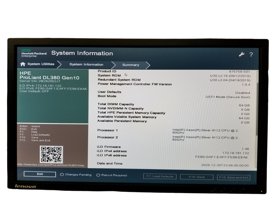The width and height of the screenshot is (274, 205).
Task: Open System Utilities breadcrumb
Action: pyautogui.click(x=41, y=64)
